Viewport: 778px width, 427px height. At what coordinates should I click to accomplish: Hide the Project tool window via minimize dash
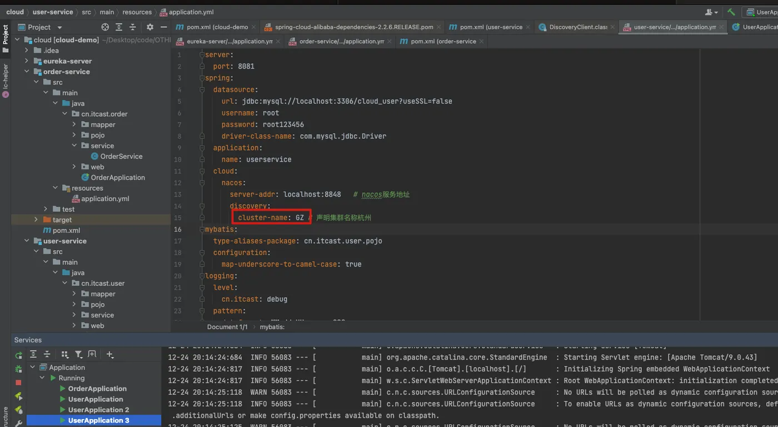tap(163, 27)
